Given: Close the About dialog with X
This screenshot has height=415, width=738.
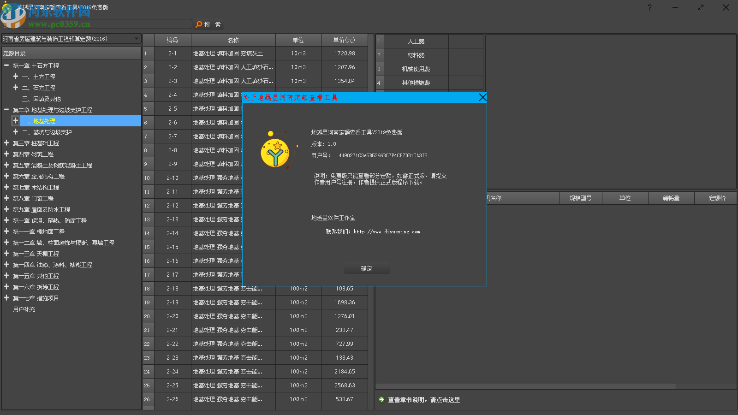Looking at the screenshot, I should click(x=482, y=97).
